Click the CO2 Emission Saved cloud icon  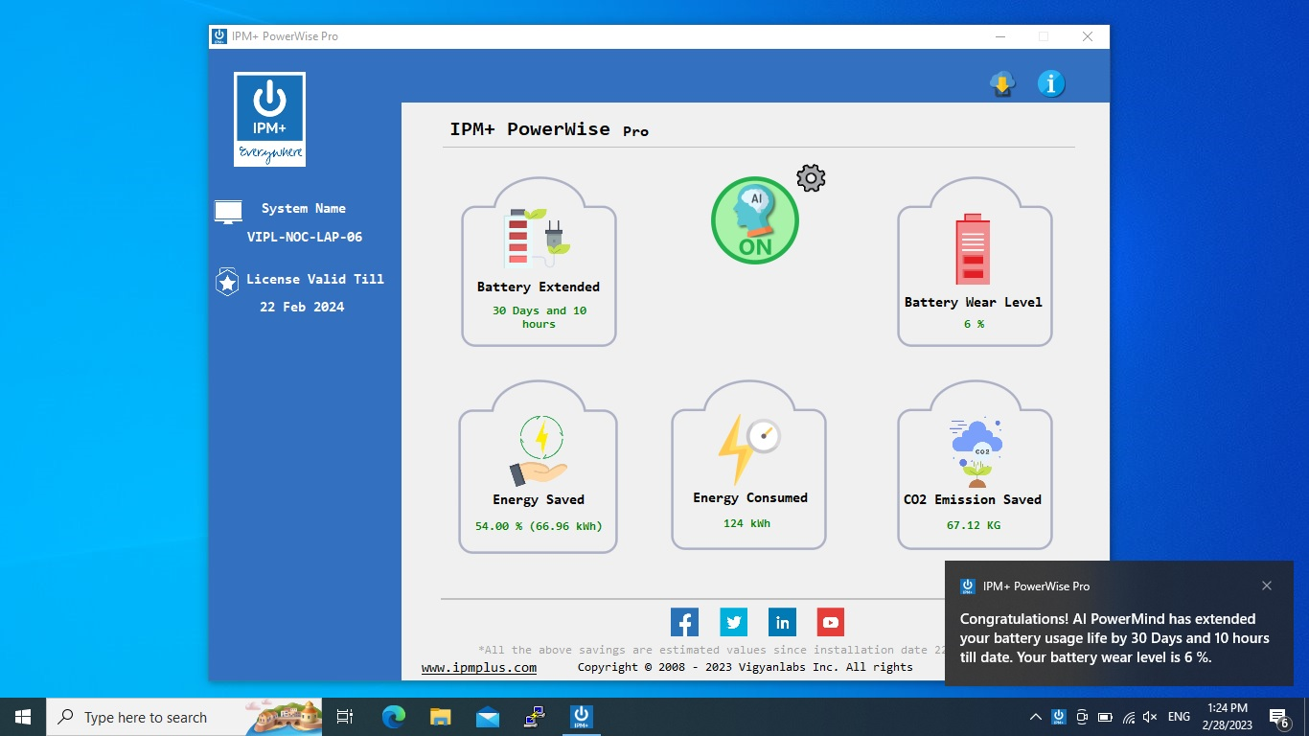(x=976, y=452)
